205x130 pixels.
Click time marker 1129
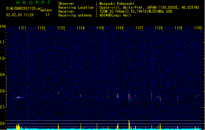pyautogui.click(x=179, y=28)
